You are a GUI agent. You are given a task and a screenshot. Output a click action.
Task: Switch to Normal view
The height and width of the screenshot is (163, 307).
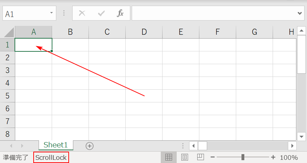[169, 157]
